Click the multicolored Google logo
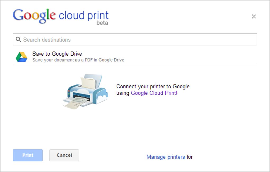The height and width of the screenshot is (172, 270). coord(34,15)
